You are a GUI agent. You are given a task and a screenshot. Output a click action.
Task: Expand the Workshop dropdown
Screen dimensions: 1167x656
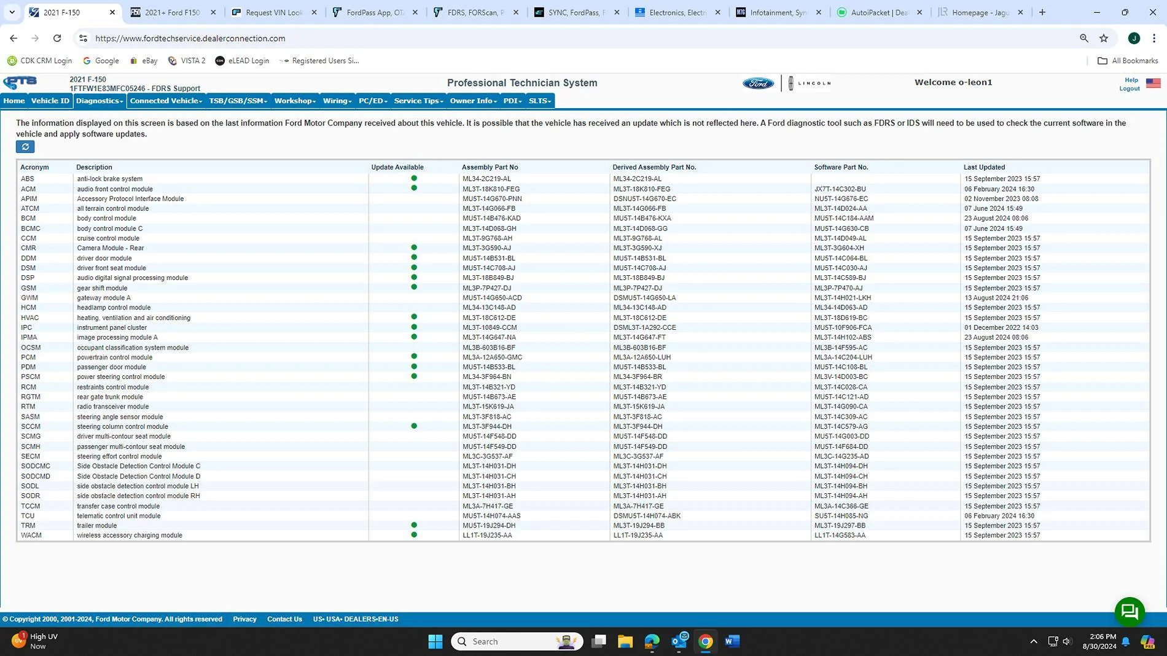click(x=294, y=101)
